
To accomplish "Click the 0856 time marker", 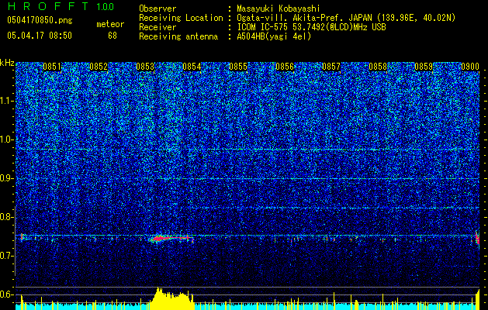I will [285, 67].
